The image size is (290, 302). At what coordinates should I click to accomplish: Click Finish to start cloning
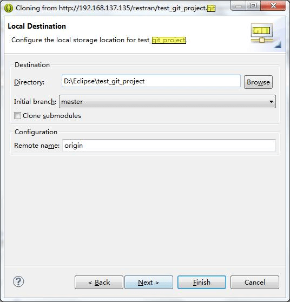click(x=202, y=283)
